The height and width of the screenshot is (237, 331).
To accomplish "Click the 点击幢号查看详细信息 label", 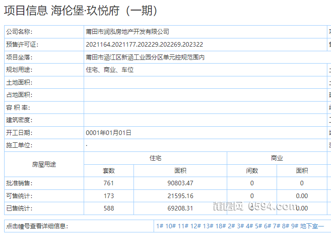I will coord(37,226).
